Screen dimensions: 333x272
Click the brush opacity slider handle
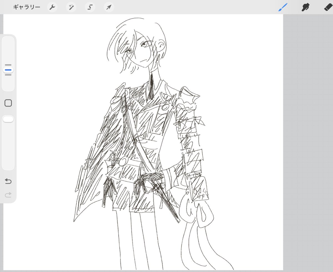[x=8, y=119]
